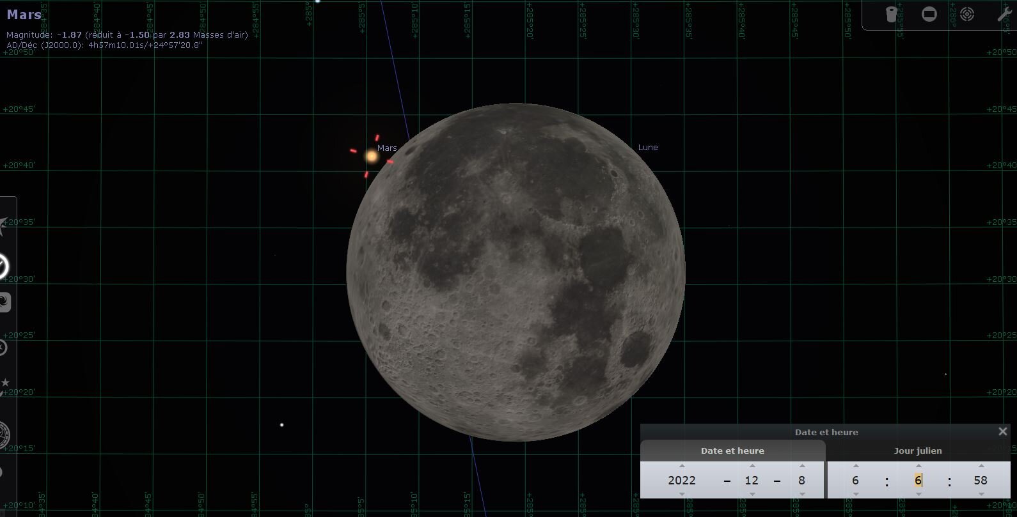The image size is (1017, 517).
Task: Decrease the day 8 with the down arrow
Action: point(802,494)
